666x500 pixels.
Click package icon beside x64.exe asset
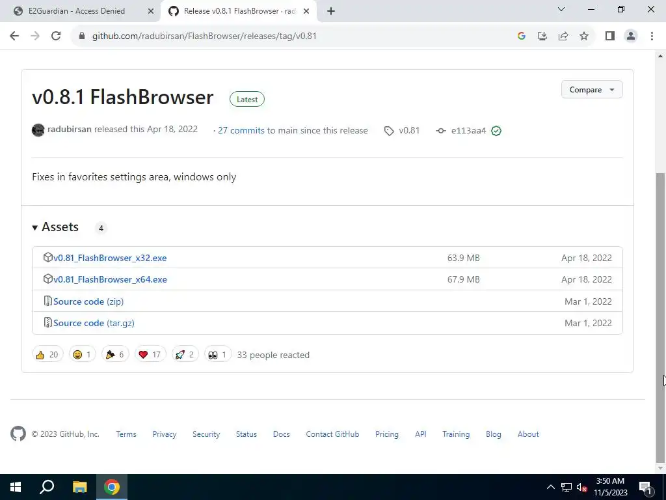pos(47,279)
